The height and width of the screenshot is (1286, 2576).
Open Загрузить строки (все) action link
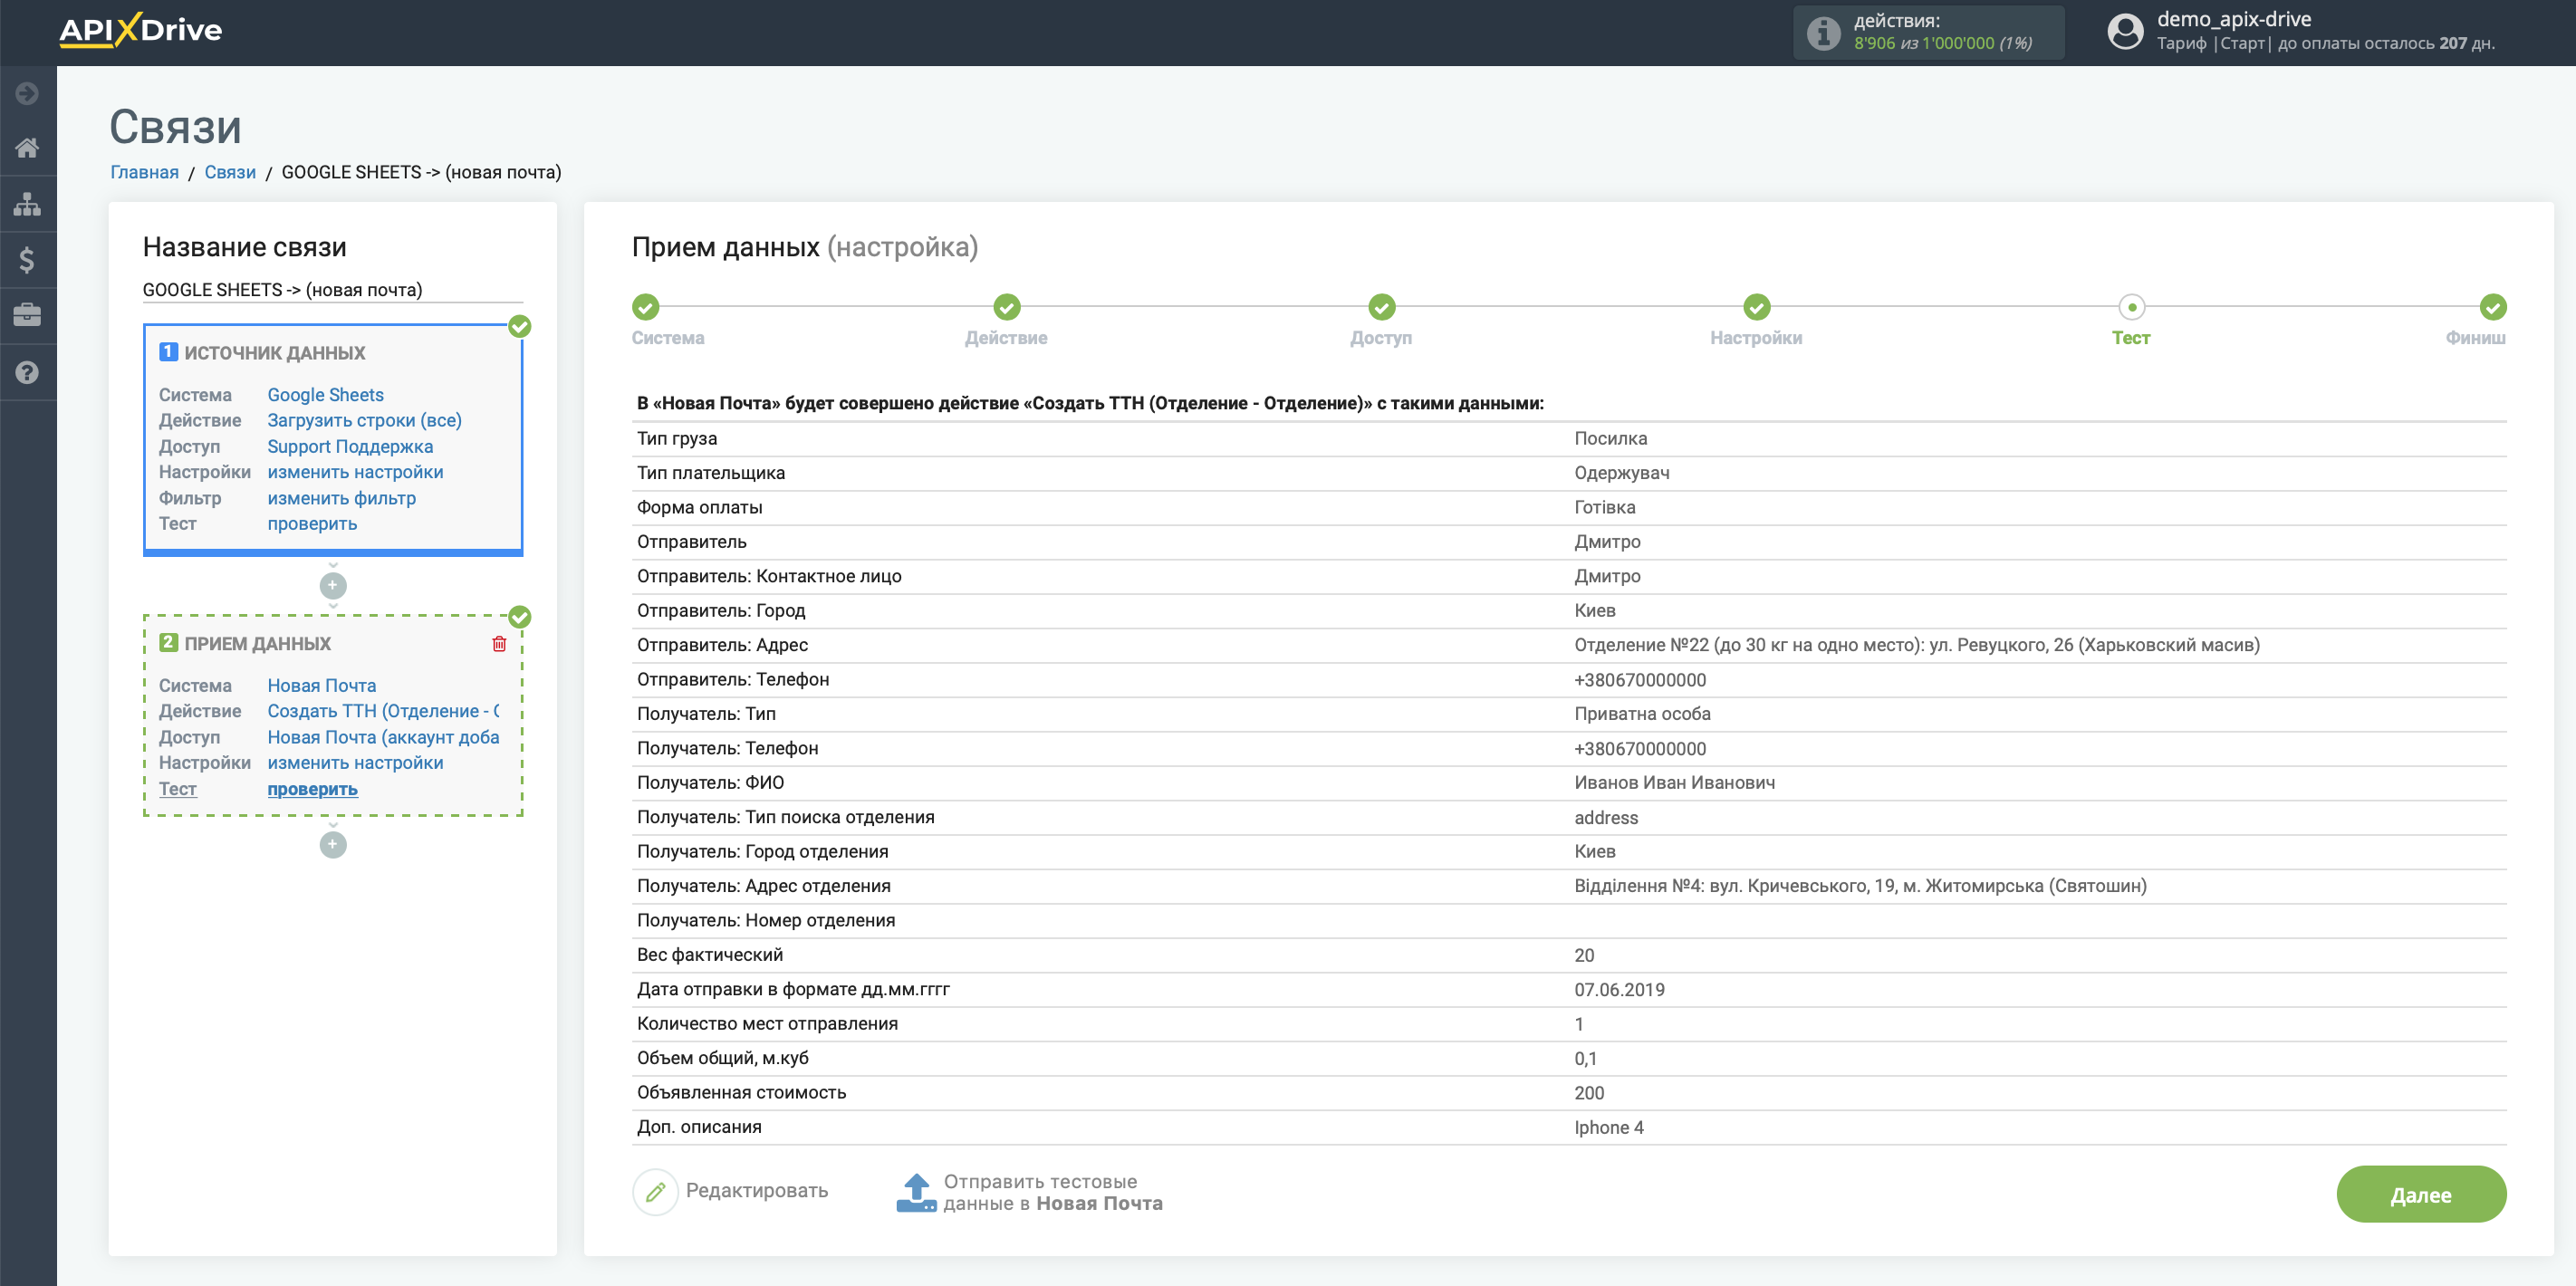[364, 420]
